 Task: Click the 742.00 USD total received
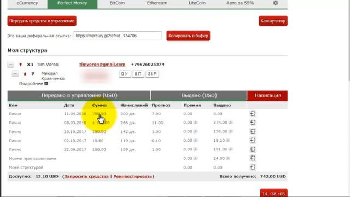273,176
